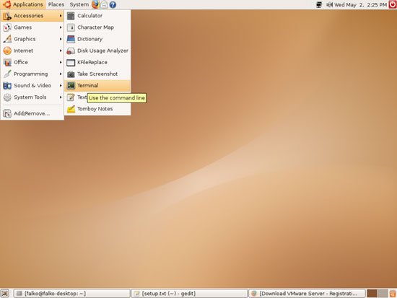Viewport: 397px width, 298px height.
Task: Expand the Sound & Video submenu
Action: 32,86
